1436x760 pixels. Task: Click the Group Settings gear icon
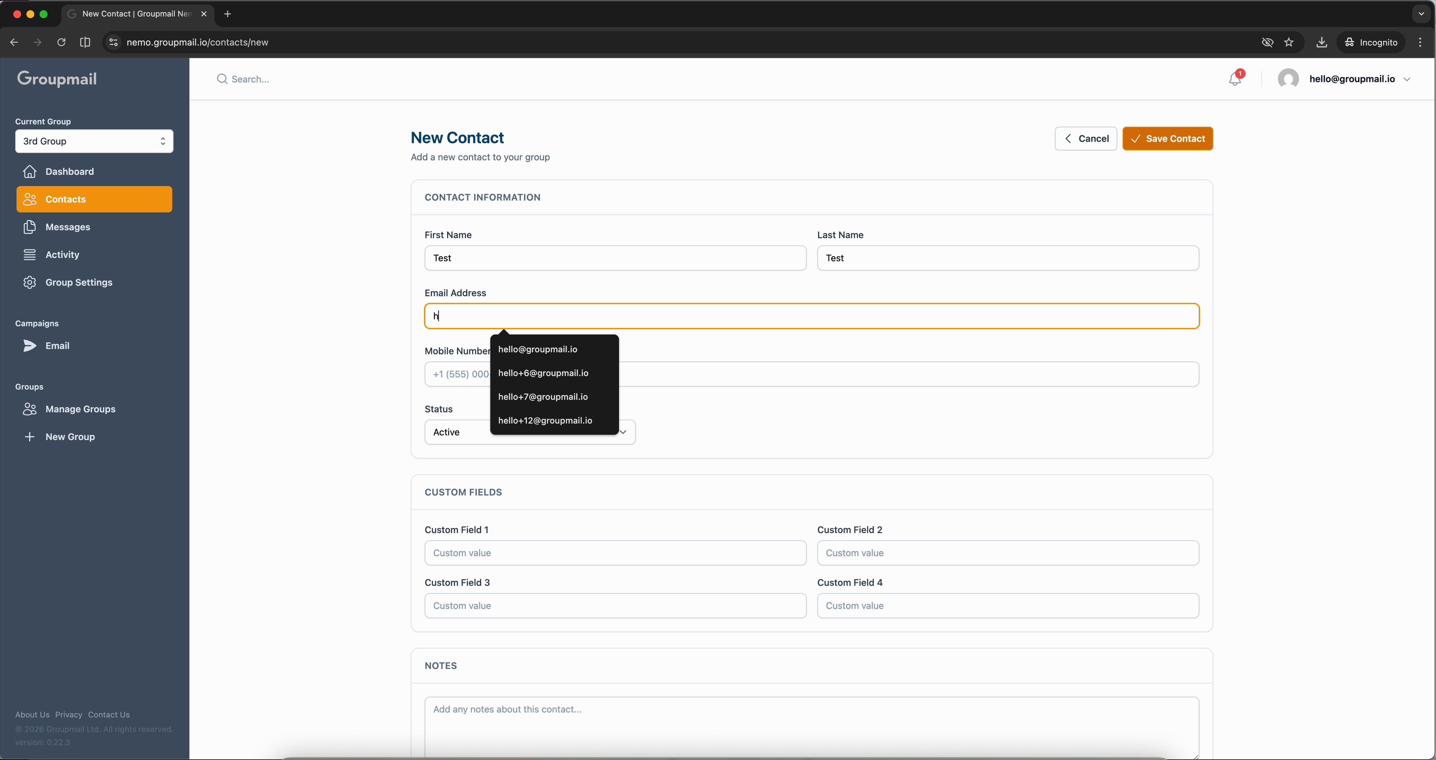coord(29,282)
